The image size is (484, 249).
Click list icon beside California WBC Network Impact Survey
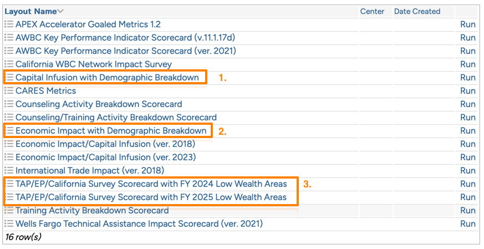click(x=9, y=64)
